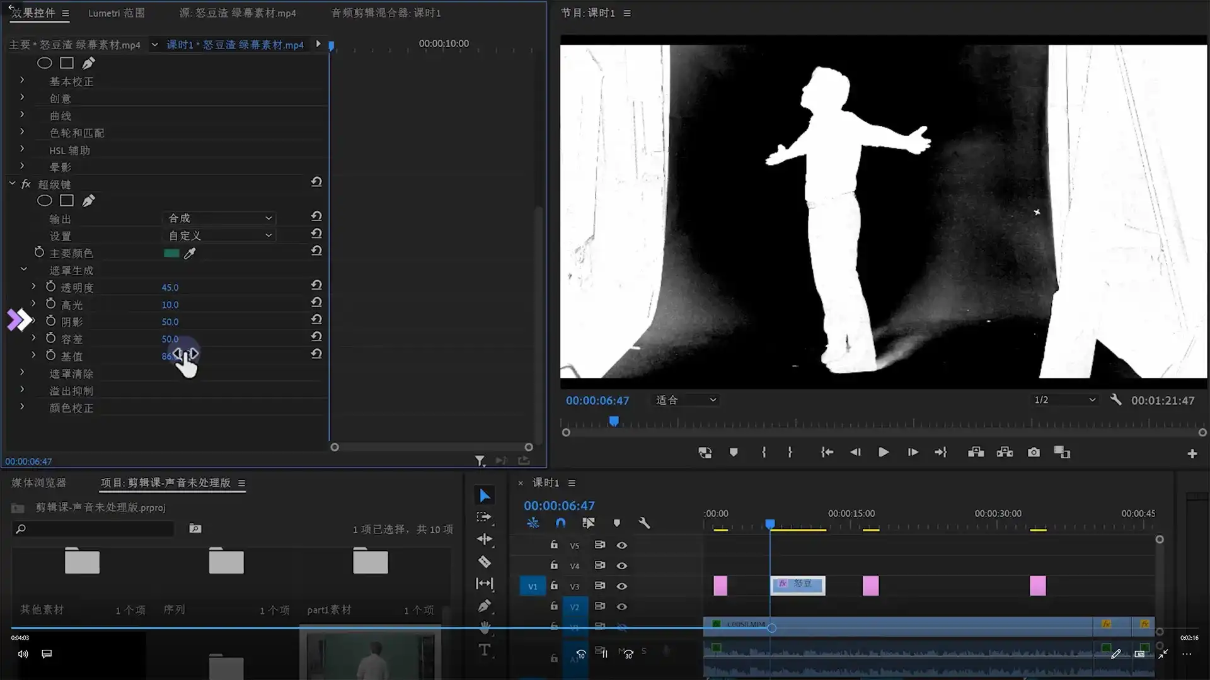Switch to Lumetri 范围 tab
The image size is (1210, 680).
(116, 13)
